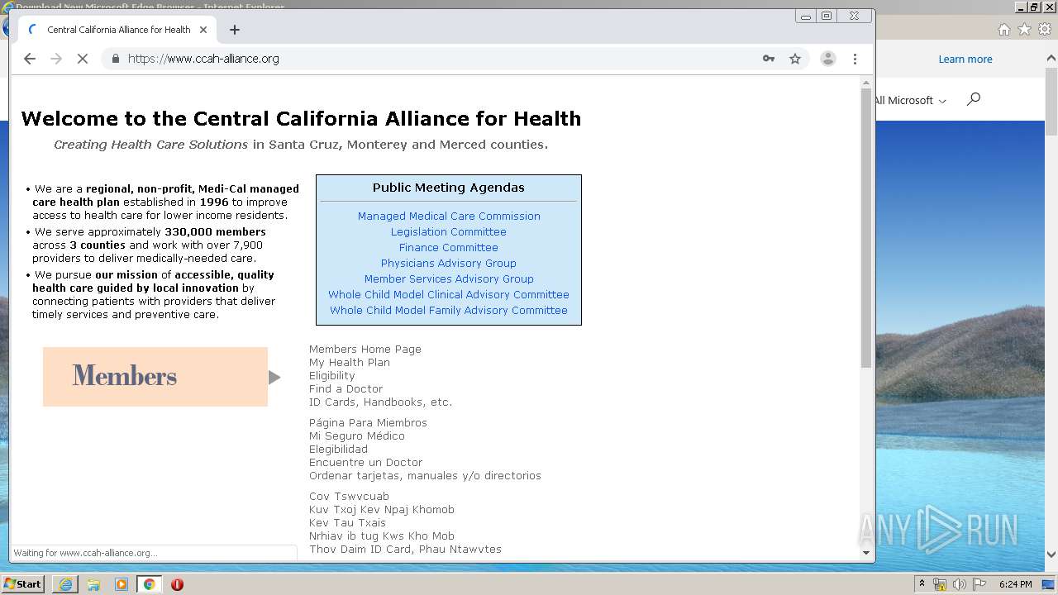Open the red Opera taskbar icon
1058x595 pixels.
[x=177, y=584]
